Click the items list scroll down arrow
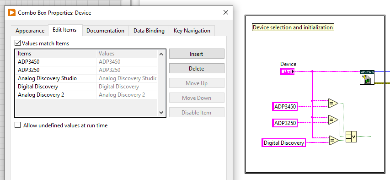This screenshot has height=180, width=390. point(161,112)
